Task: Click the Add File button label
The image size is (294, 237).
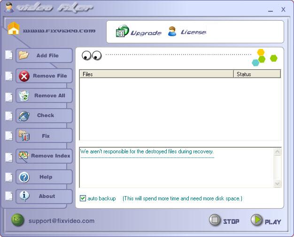Action: (47, 55)
